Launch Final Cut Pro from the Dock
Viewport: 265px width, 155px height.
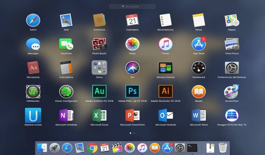tap(117, 148)
